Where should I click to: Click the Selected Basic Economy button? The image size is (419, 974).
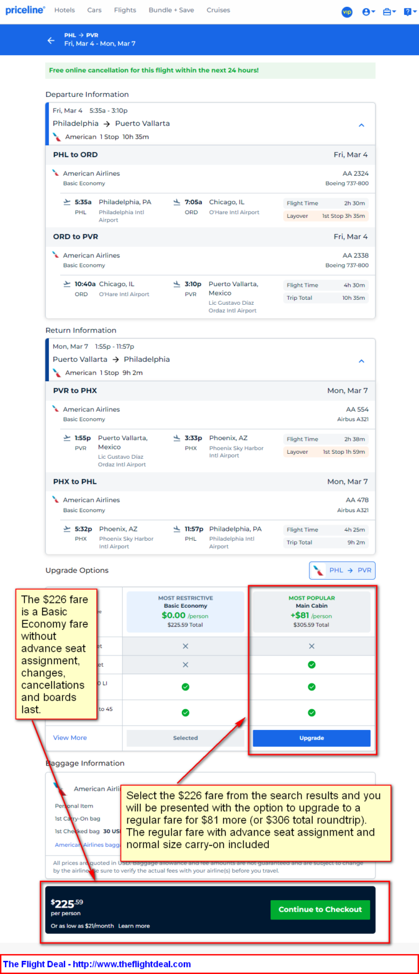coord(185,738)
